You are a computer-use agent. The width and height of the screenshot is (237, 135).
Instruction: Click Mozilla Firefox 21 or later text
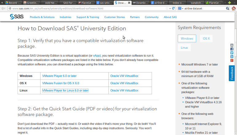pos(201,133)
